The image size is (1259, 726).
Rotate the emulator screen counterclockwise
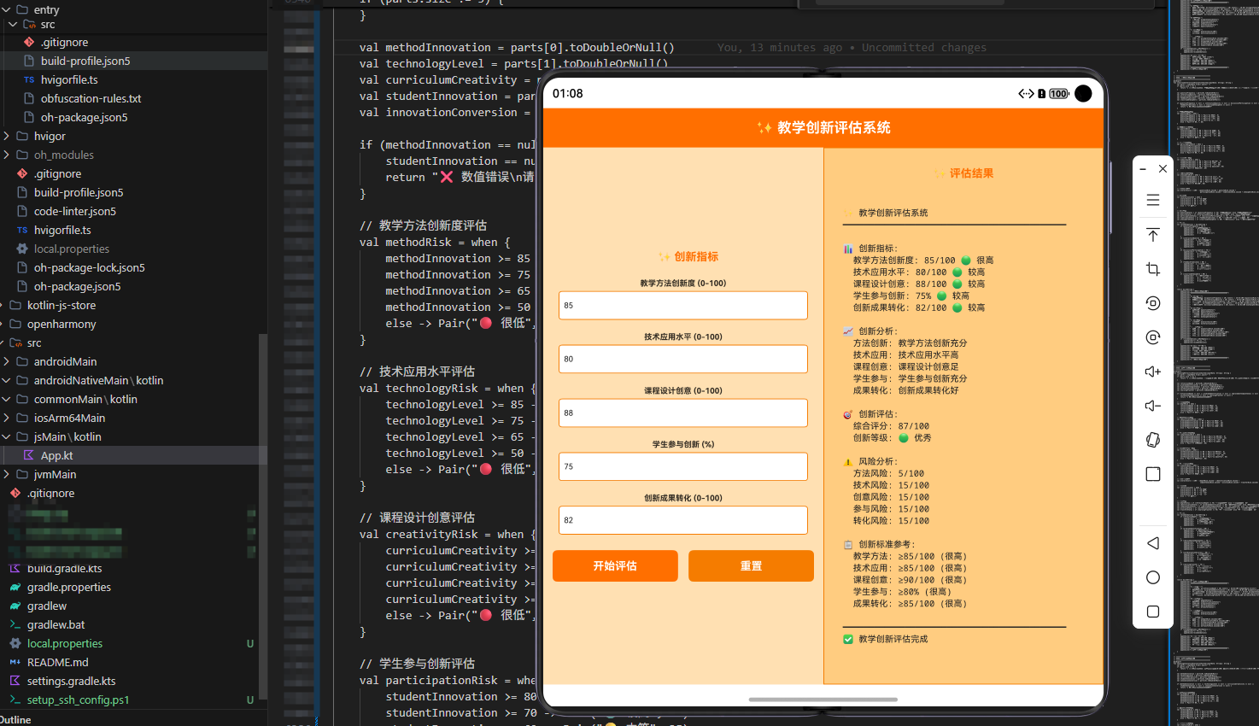1152,303
